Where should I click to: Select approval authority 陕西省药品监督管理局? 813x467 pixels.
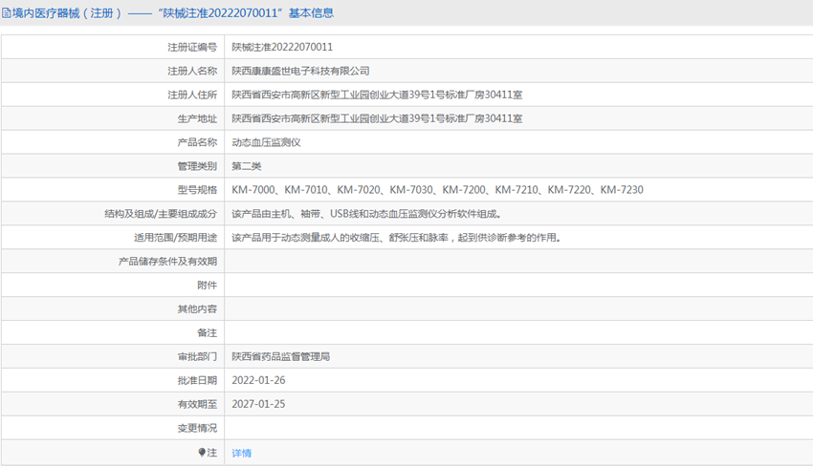tap(280, 357)
